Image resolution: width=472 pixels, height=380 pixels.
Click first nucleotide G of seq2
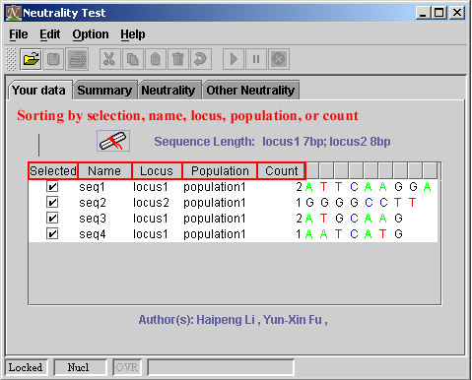[x=309, y=203]
